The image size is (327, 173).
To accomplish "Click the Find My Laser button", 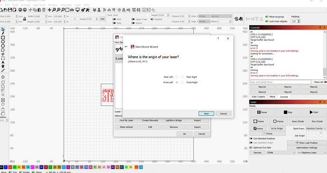I will click(127, 121).
